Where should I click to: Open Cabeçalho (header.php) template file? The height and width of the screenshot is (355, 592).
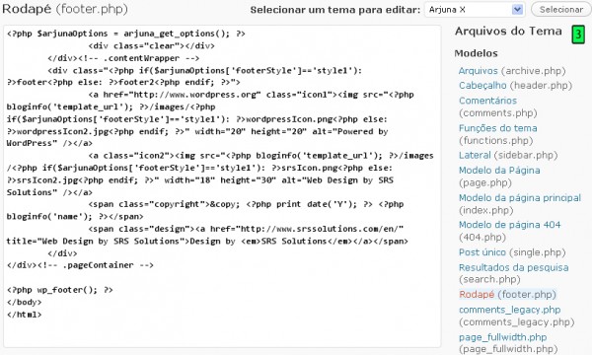coord(482,86)
